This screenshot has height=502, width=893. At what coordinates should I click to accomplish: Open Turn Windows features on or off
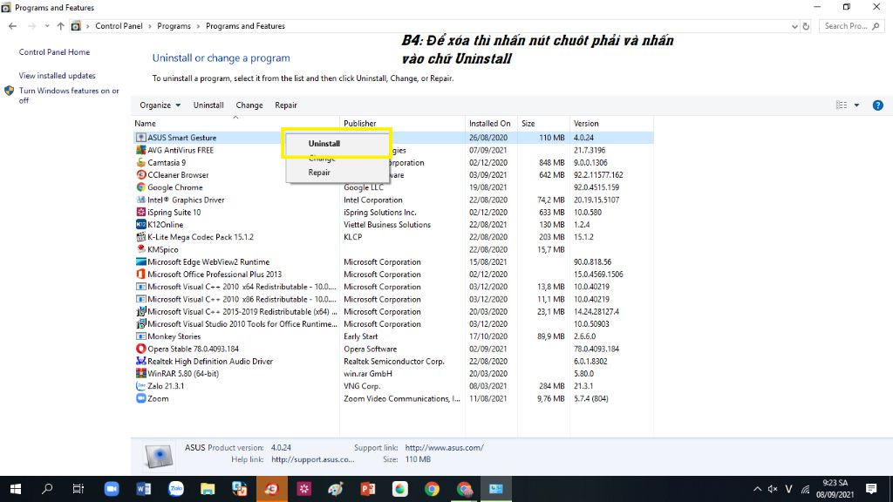pyautogui.click(x=69, y=96)
